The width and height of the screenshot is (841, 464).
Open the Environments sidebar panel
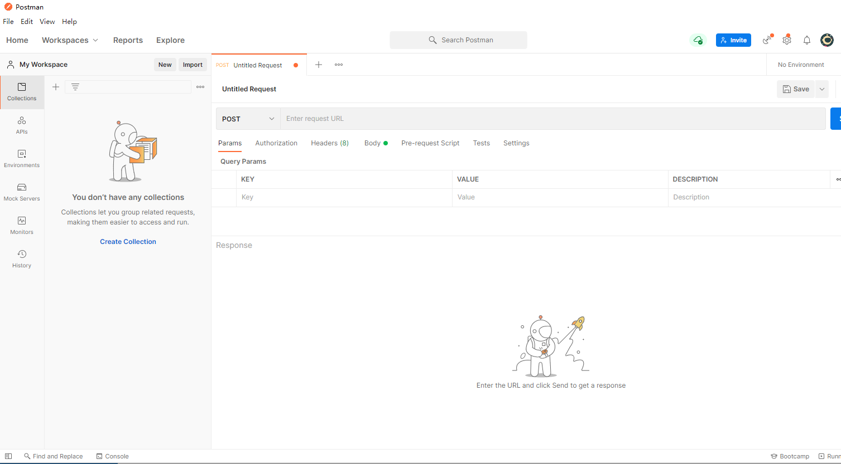(22, 159)
